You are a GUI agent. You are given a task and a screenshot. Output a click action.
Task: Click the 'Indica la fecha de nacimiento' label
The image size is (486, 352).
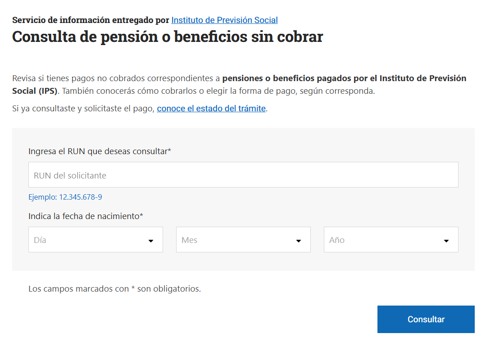coord(86,216)
